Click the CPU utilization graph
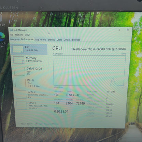 click(x=89, y=71)
